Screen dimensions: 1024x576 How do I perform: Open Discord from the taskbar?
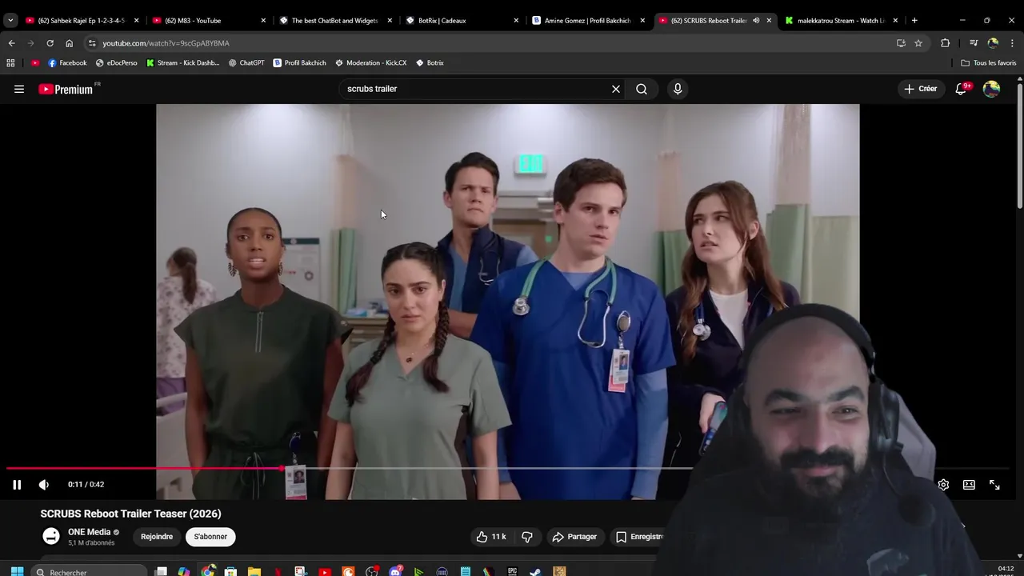pos(395,571)
